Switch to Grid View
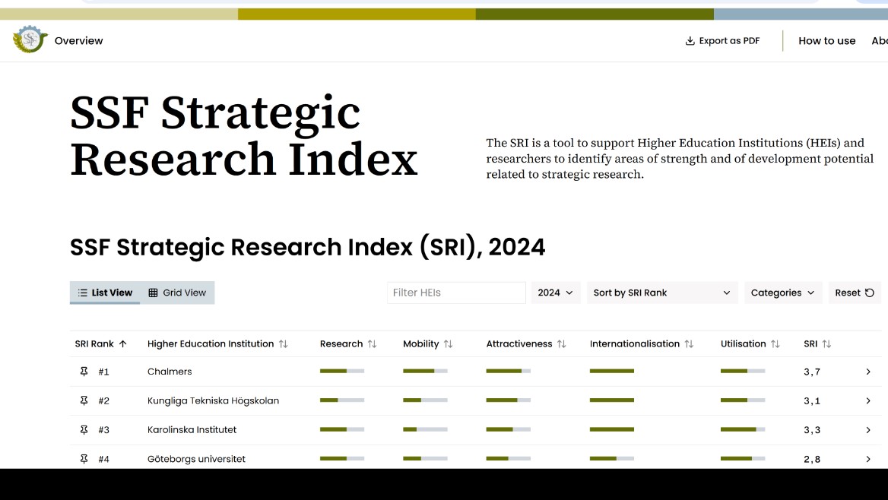The width and height of the screenshot is (888, 500). click(x=177, y=293)
